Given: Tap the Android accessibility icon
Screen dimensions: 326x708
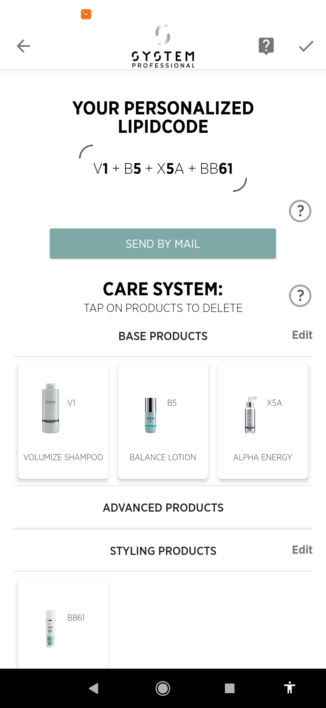Looking at the screenshot, I should (289, 688).
